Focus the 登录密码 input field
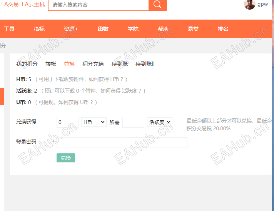Image resolution: width=274 pixels, height=211 pixels. (x=122, y=143)
